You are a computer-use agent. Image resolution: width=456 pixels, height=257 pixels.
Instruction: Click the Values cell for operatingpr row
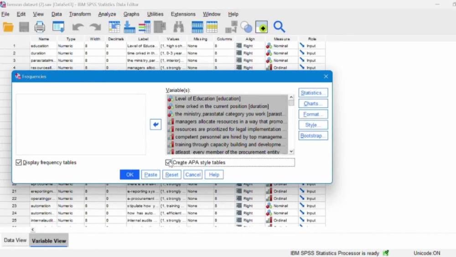coord(172,199)
